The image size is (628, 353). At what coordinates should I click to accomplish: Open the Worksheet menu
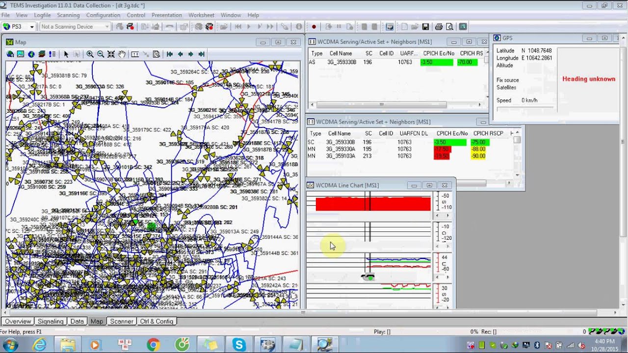[201, 15]
